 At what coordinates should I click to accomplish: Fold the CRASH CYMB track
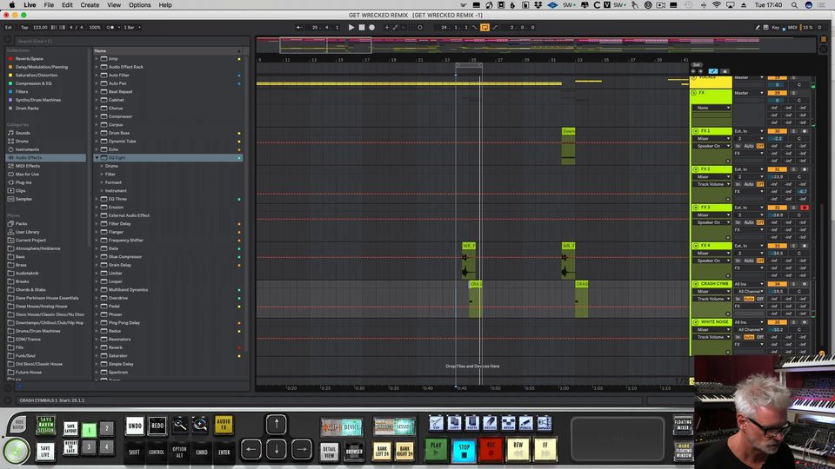coord(696,284)
